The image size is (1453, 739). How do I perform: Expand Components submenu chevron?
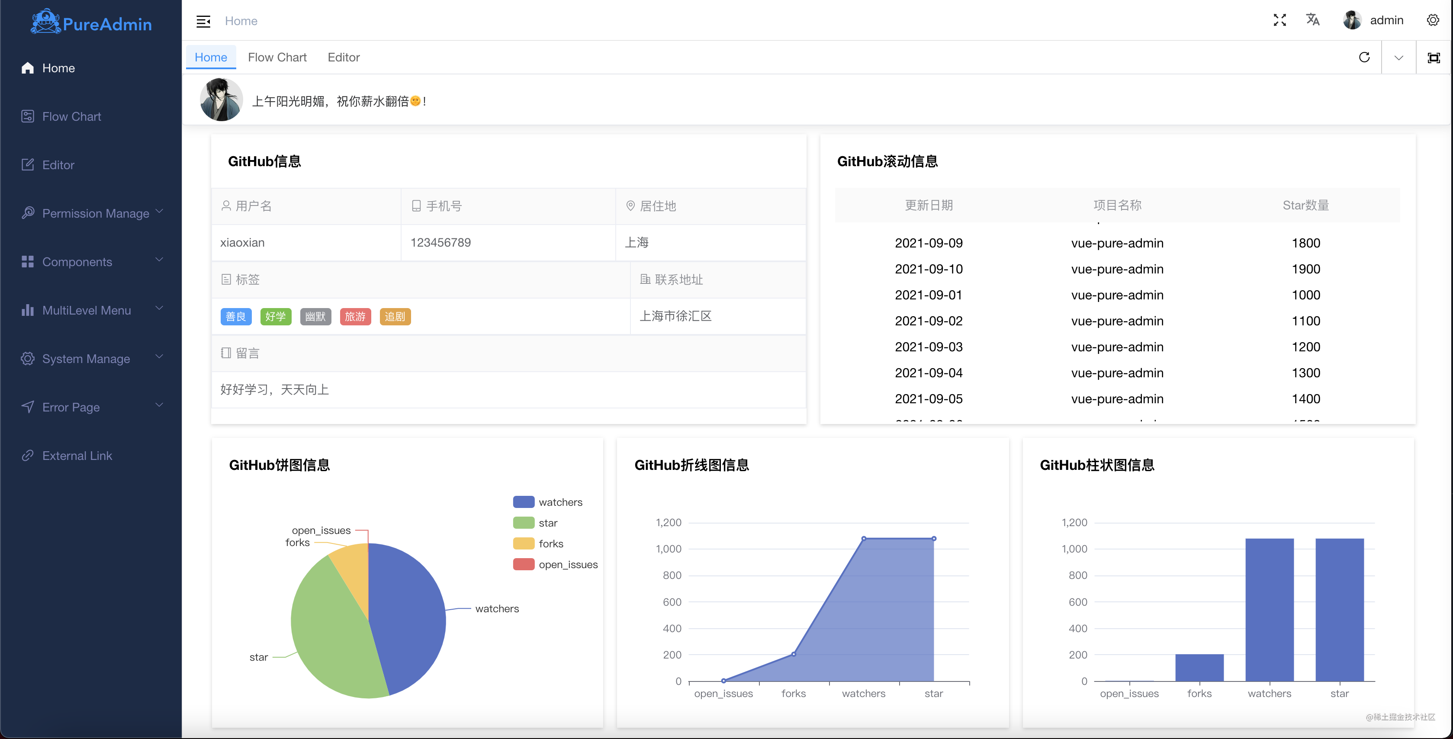point(160,260)
